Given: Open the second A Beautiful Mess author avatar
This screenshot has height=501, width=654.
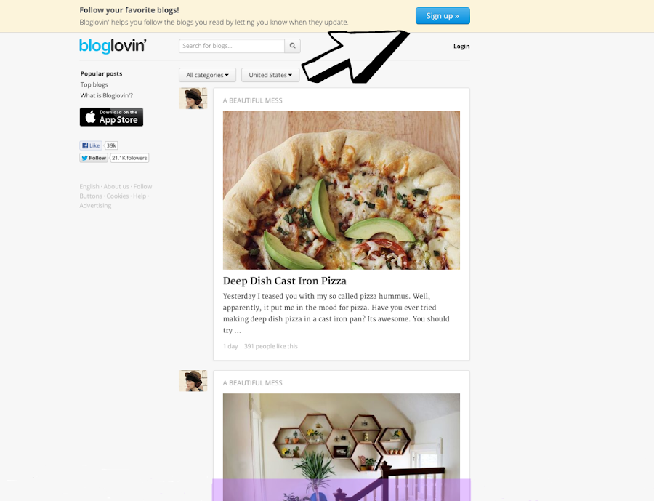Looking at the screenshot, I should pos(193,381).
